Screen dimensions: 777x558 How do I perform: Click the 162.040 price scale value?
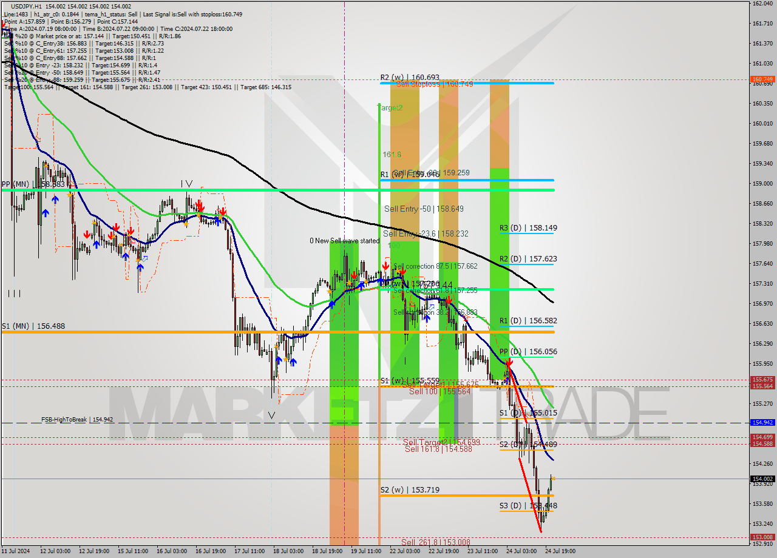pos(762,4)
